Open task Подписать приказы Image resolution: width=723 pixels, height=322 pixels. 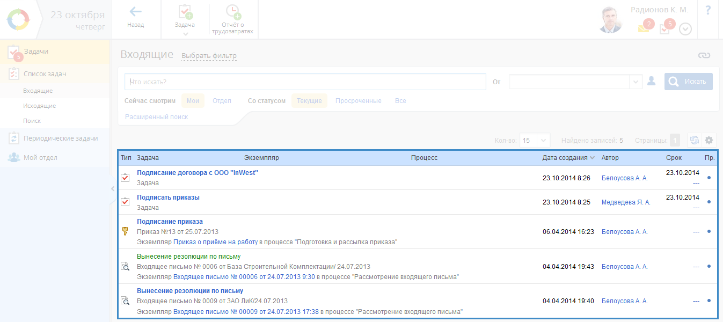(x=168, y=197)
